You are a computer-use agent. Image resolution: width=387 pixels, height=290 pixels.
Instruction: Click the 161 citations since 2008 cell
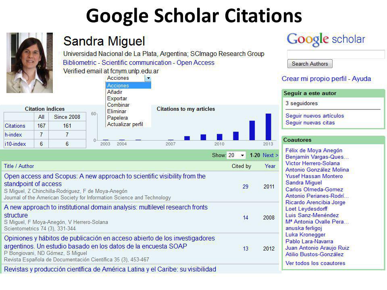67,126
